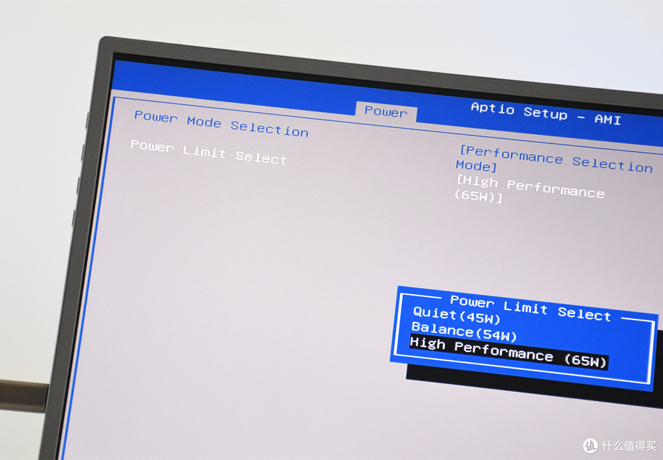Select the Power Limit Select setting row

(209, 152)
